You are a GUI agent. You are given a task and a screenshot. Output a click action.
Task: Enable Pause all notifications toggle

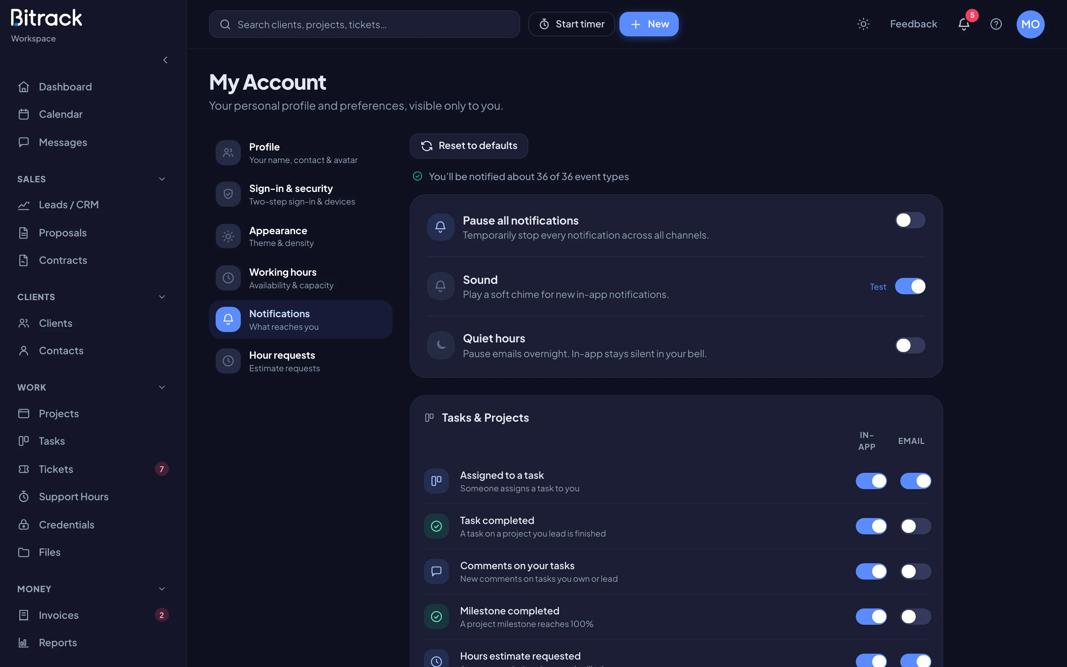coord(910,220)
